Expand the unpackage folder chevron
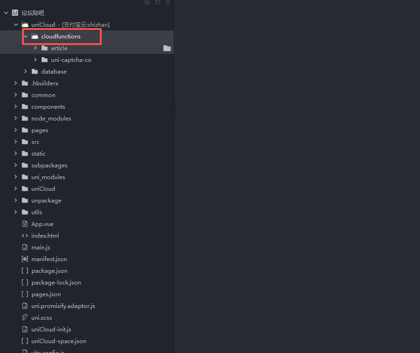Image resolution: width=420 pixels, height=353 pixels. tap(15, 200)
